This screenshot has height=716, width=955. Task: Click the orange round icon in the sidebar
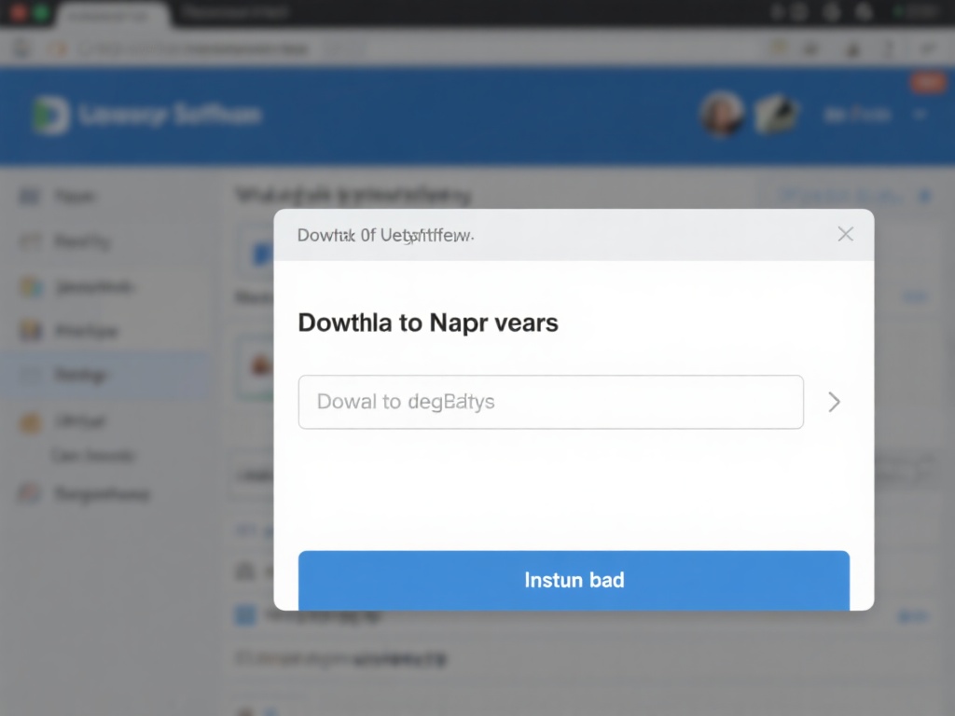point(31,422)
